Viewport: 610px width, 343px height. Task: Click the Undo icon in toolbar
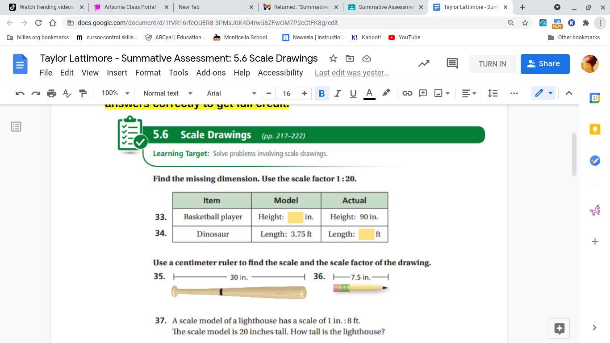(20, 93)
